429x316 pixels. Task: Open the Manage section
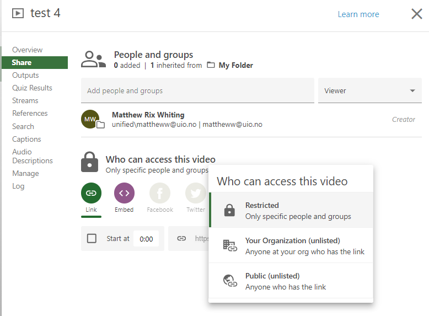point(25,174)
